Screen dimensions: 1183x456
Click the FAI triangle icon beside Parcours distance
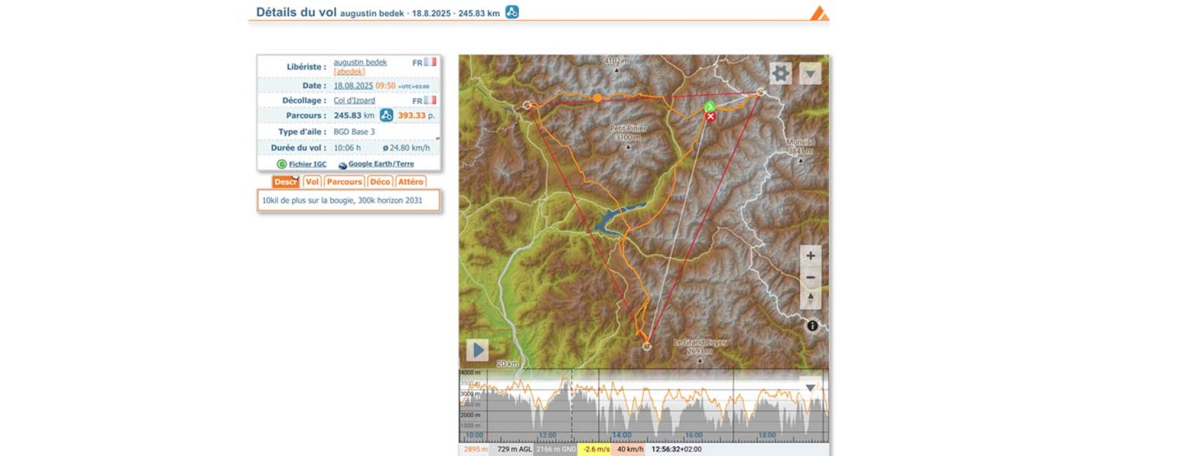(386, 115)
